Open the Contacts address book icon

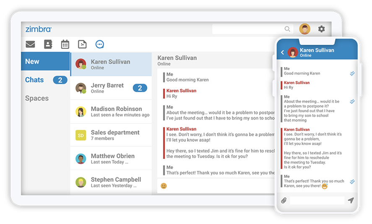coord(48,44)
